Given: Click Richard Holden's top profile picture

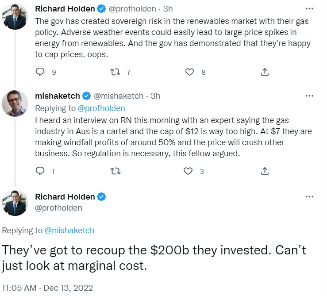Looking at the screenshot, I should (16, 16).
